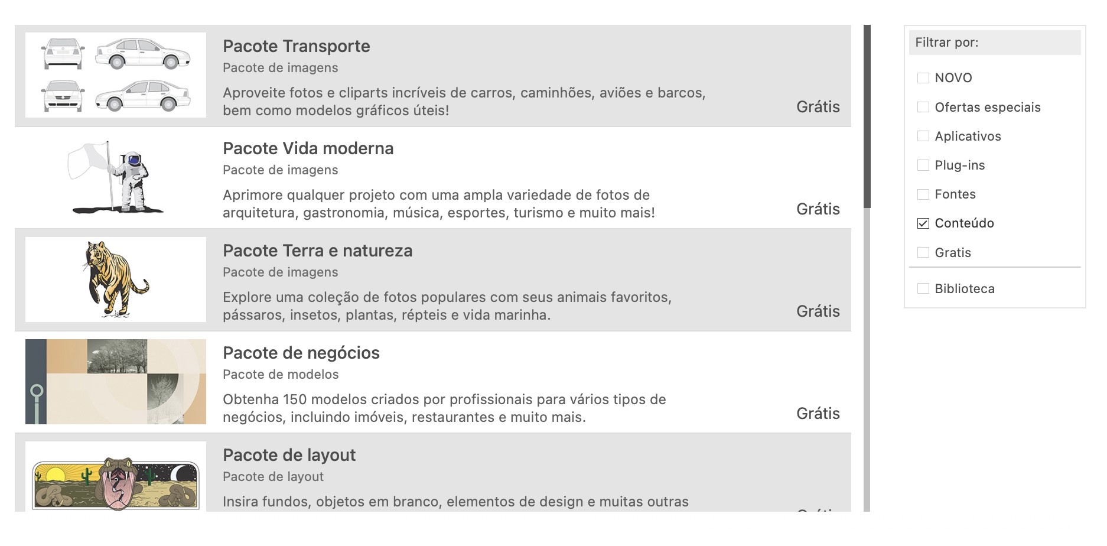Click the tiger thumbnail image
1107x546 pixels.
tap(116, 279)
